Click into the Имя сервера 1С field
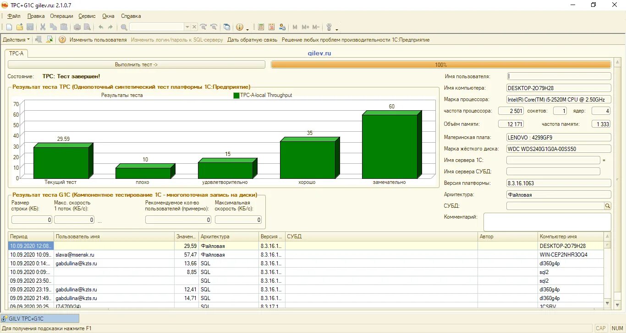The height and width of the screenshot is (333, 626). pos(553,160)
